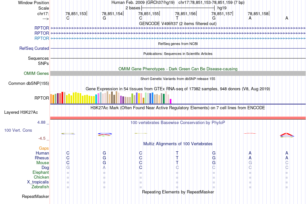Click the Scale label
This screenshot has height=204, width=306.
tap(44, 8)
